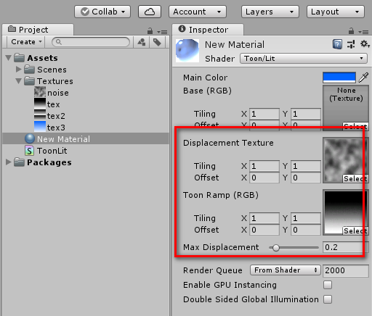372x316 pixels.
Task: Click Displacement Texture Offset Y field
Action: coord(306,178)
